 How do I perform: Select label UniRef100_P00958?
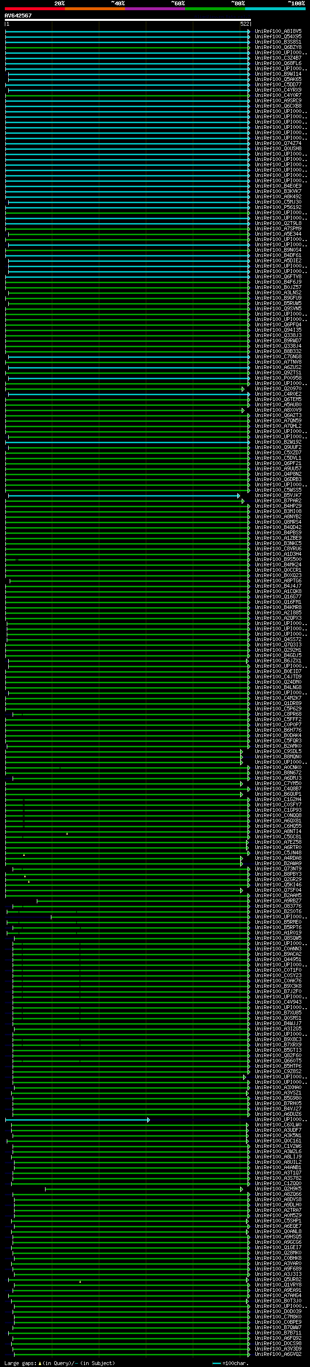pos(278,378)
